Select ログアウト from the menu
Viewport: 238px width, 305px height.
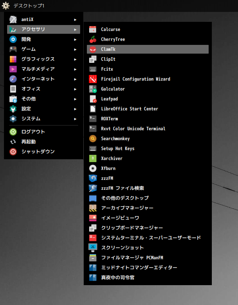(44, 132)
